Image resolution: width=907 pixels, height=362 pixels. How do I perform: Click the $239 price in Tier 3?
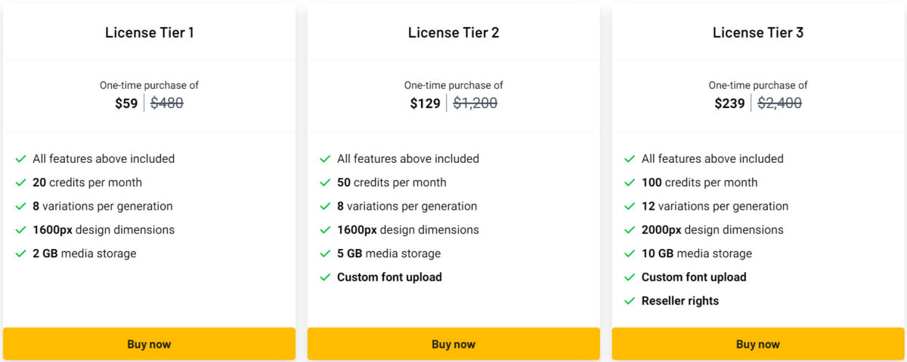coord(729,103)
